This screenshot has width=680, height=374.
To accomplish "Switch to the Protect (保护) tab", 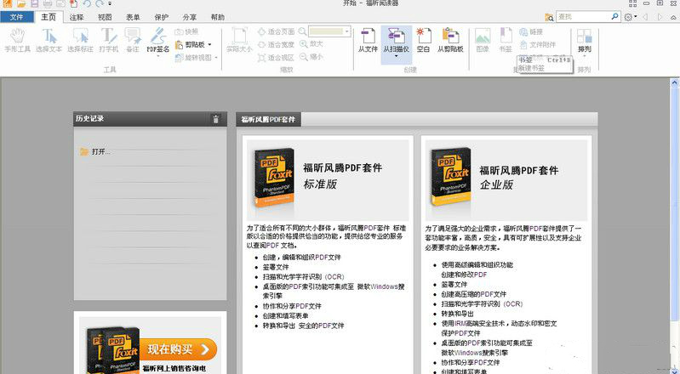I will tap(162, 17).
